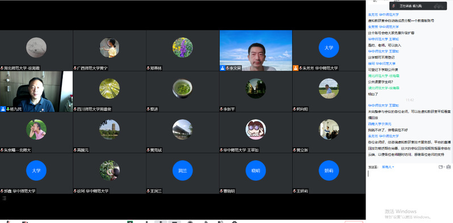
Task: Click the blue host badge on 李文昊's tile
Action: pyautogui.click(x=223, y=68)
